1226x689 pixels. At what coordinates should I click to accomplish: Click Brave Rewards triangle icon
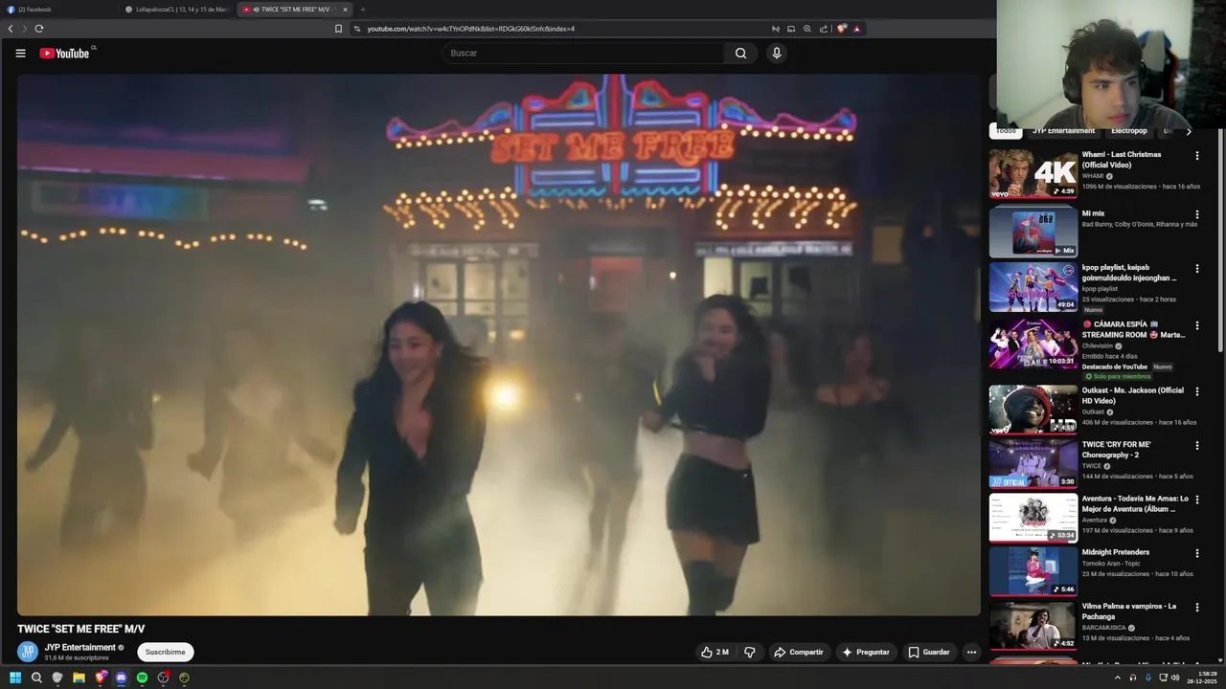coord(857,29)
